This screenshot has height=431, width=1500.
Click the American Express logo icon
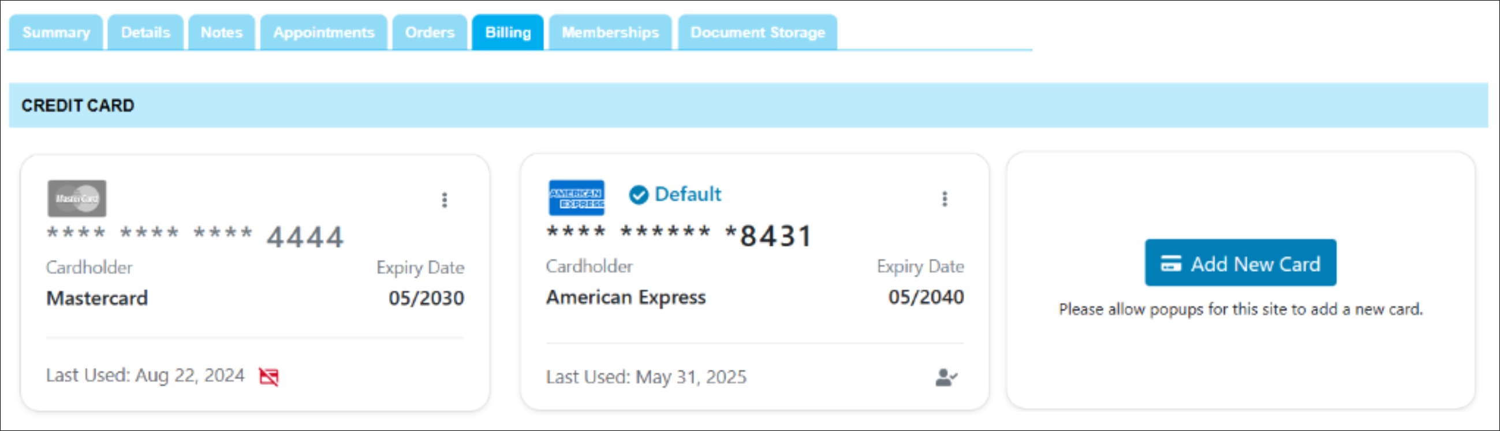[x=576, y=198]
